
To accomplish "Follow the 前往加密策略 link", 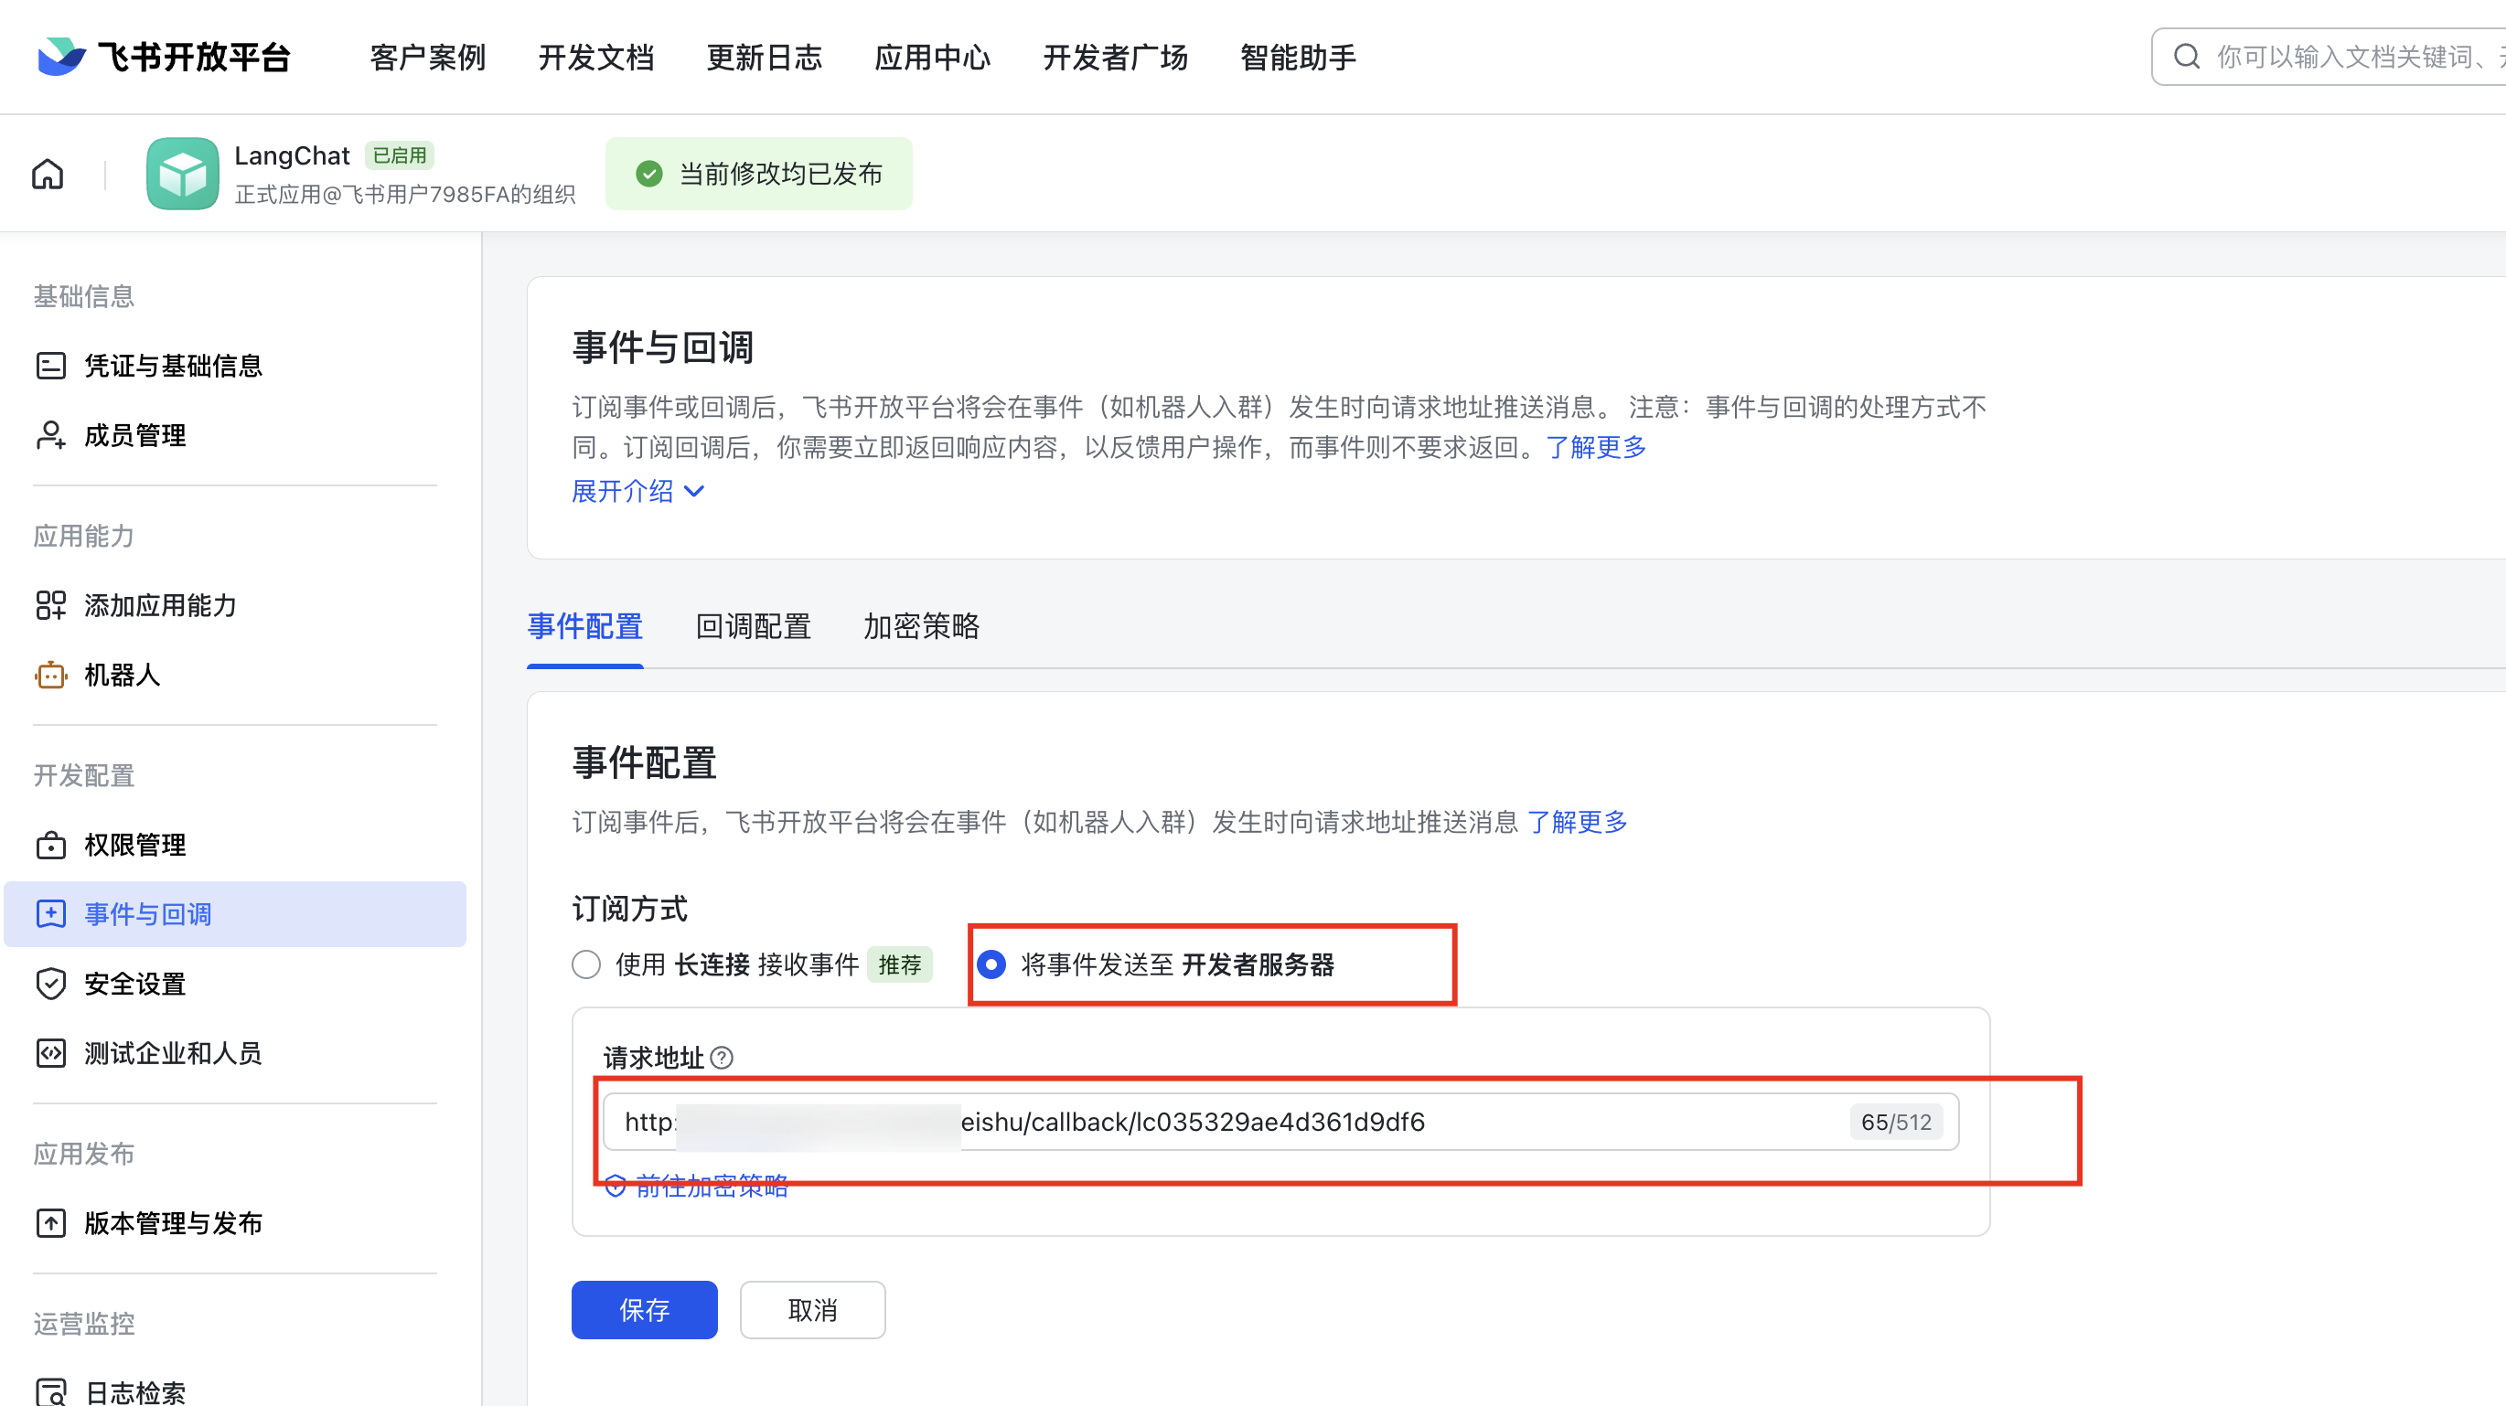I will pyautogui.click(x=710, y=1187).
